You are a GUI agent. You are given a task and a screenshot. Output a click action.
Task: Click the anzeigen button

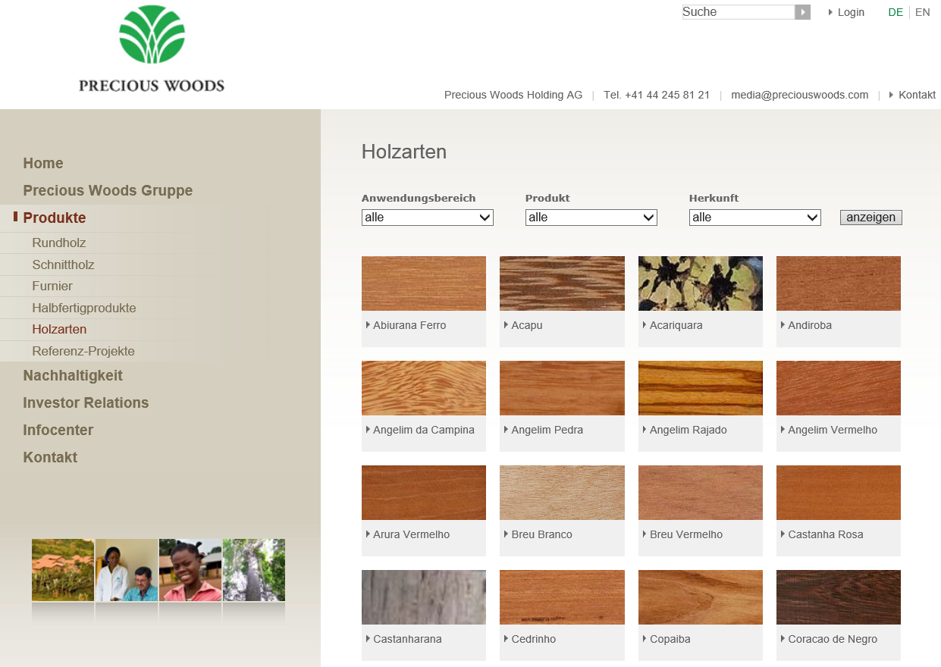coord(871,218)
